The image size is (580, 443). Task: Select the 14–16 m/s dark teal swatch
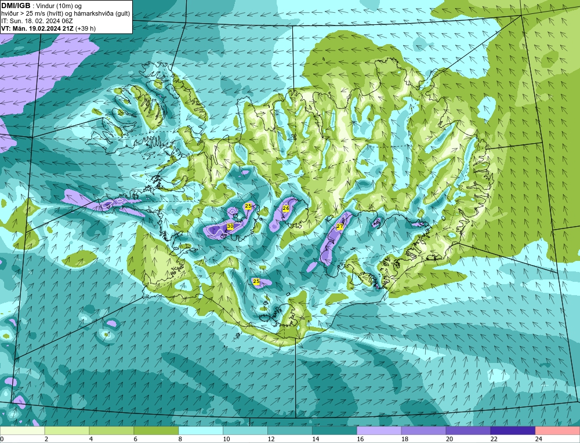[x=335, y=430]
